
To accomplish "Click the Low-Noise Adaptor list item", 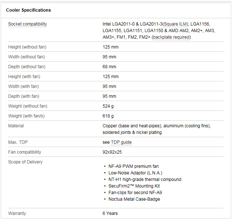I will pyautogui.click(x=135, y=173).
